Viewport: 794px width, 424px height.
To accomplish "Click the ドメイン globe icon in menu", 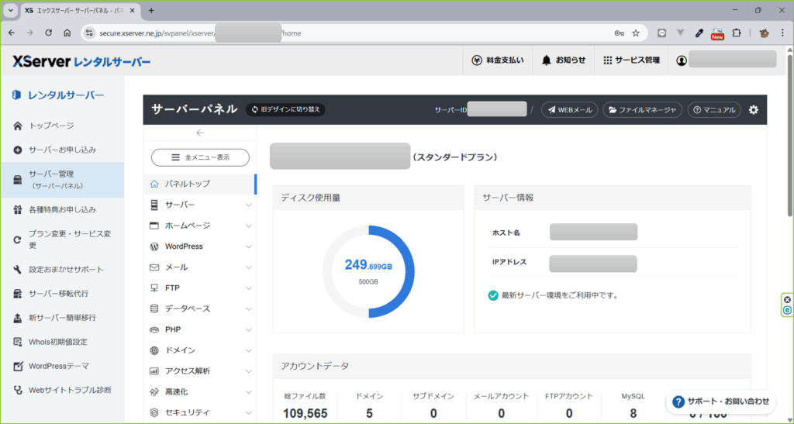I will coord(154,350).
